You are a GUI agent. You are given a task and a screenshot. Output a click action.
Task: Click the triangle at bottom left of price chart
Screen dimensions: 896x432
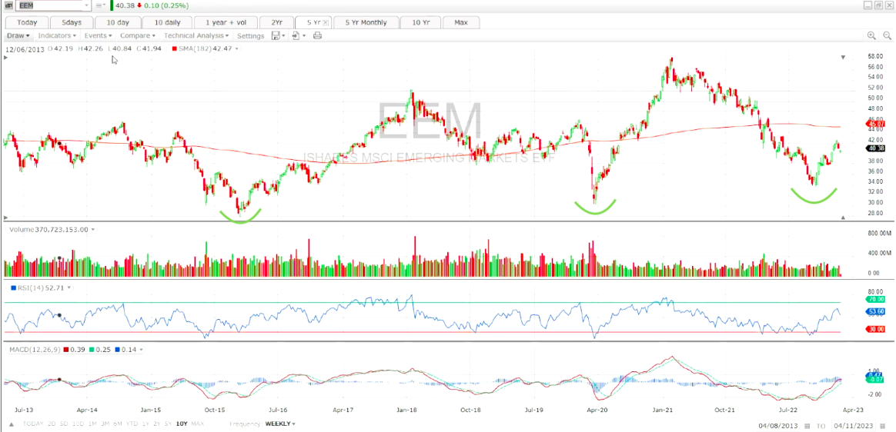point(5,218)
